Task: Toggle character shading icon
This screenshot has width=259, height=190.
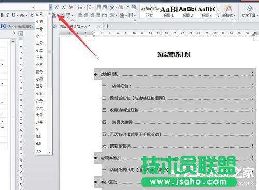Action: coord(62,16)
